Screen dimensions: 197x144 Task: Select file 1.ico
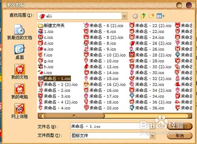46,31
